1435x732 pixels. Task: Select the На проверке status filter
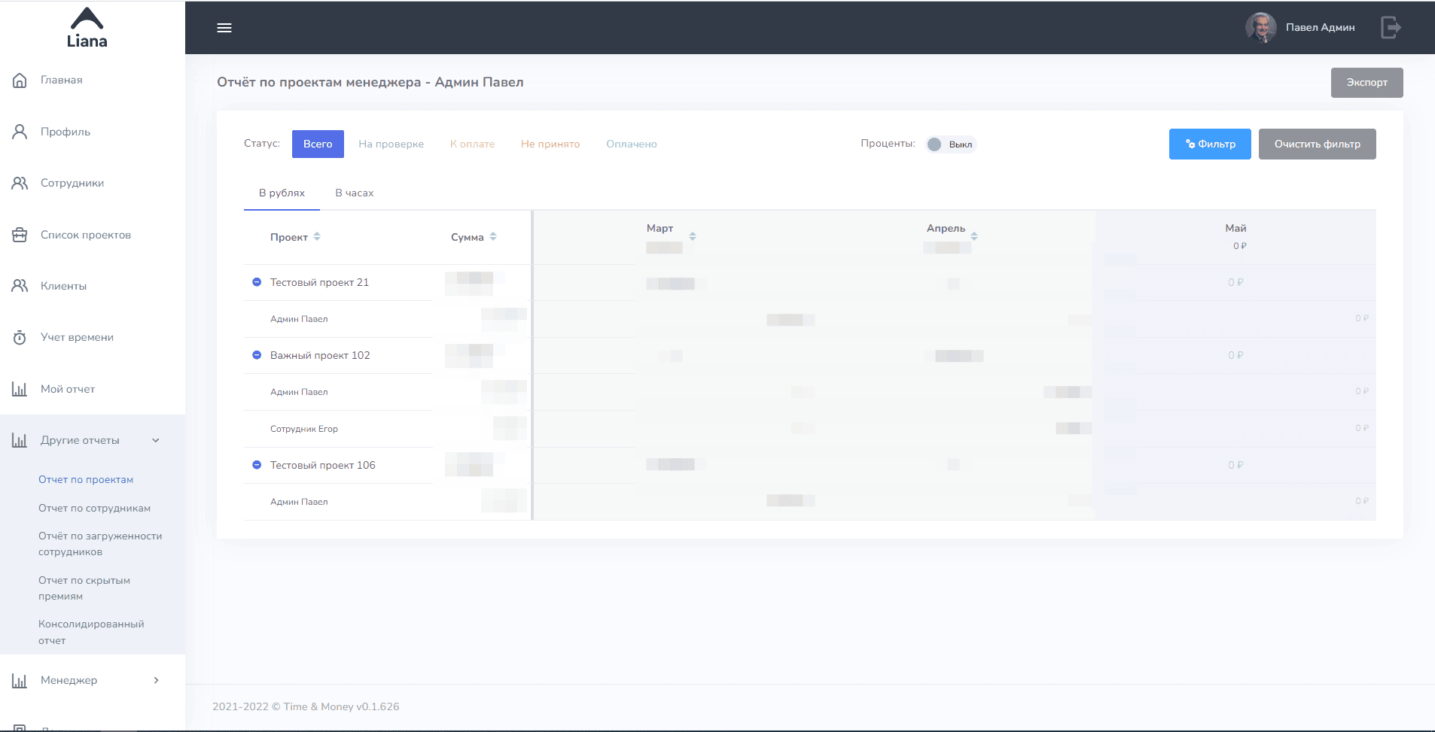tap(391, 144)
